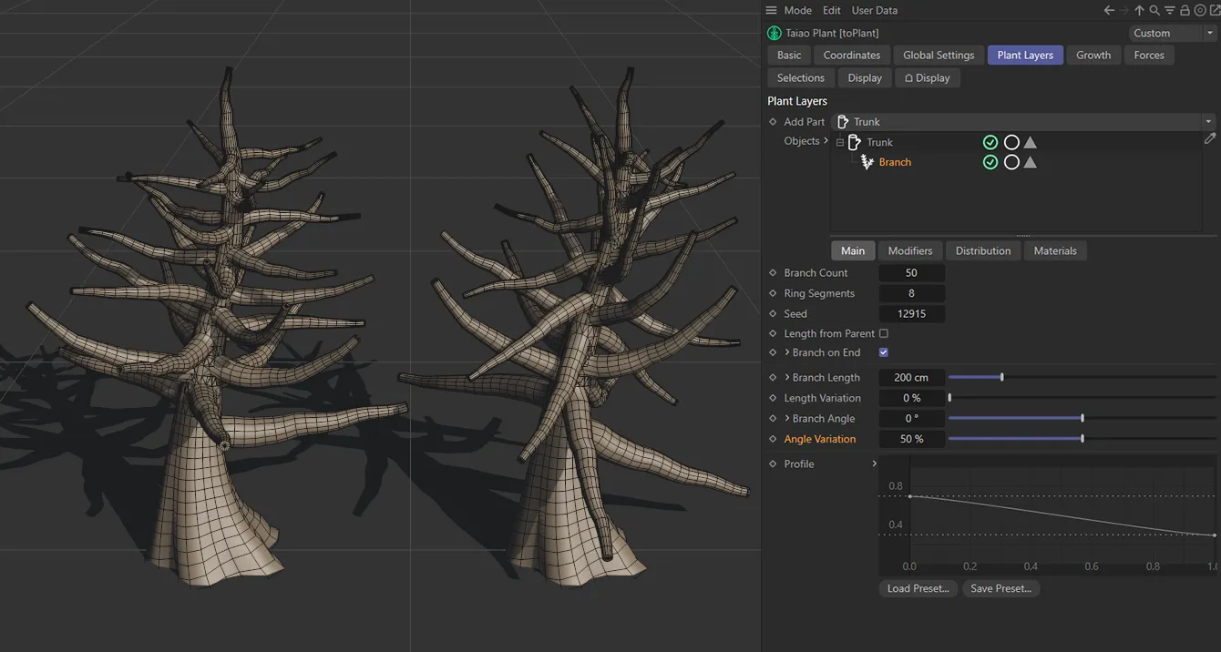Click the pencil edit icon beside the Objects list
This screenshot has width=1221, height=652.
click(1210, 139)
